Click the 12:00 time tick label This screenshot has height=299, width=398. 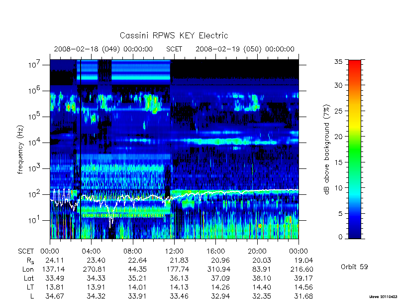(x=174, y=251)
